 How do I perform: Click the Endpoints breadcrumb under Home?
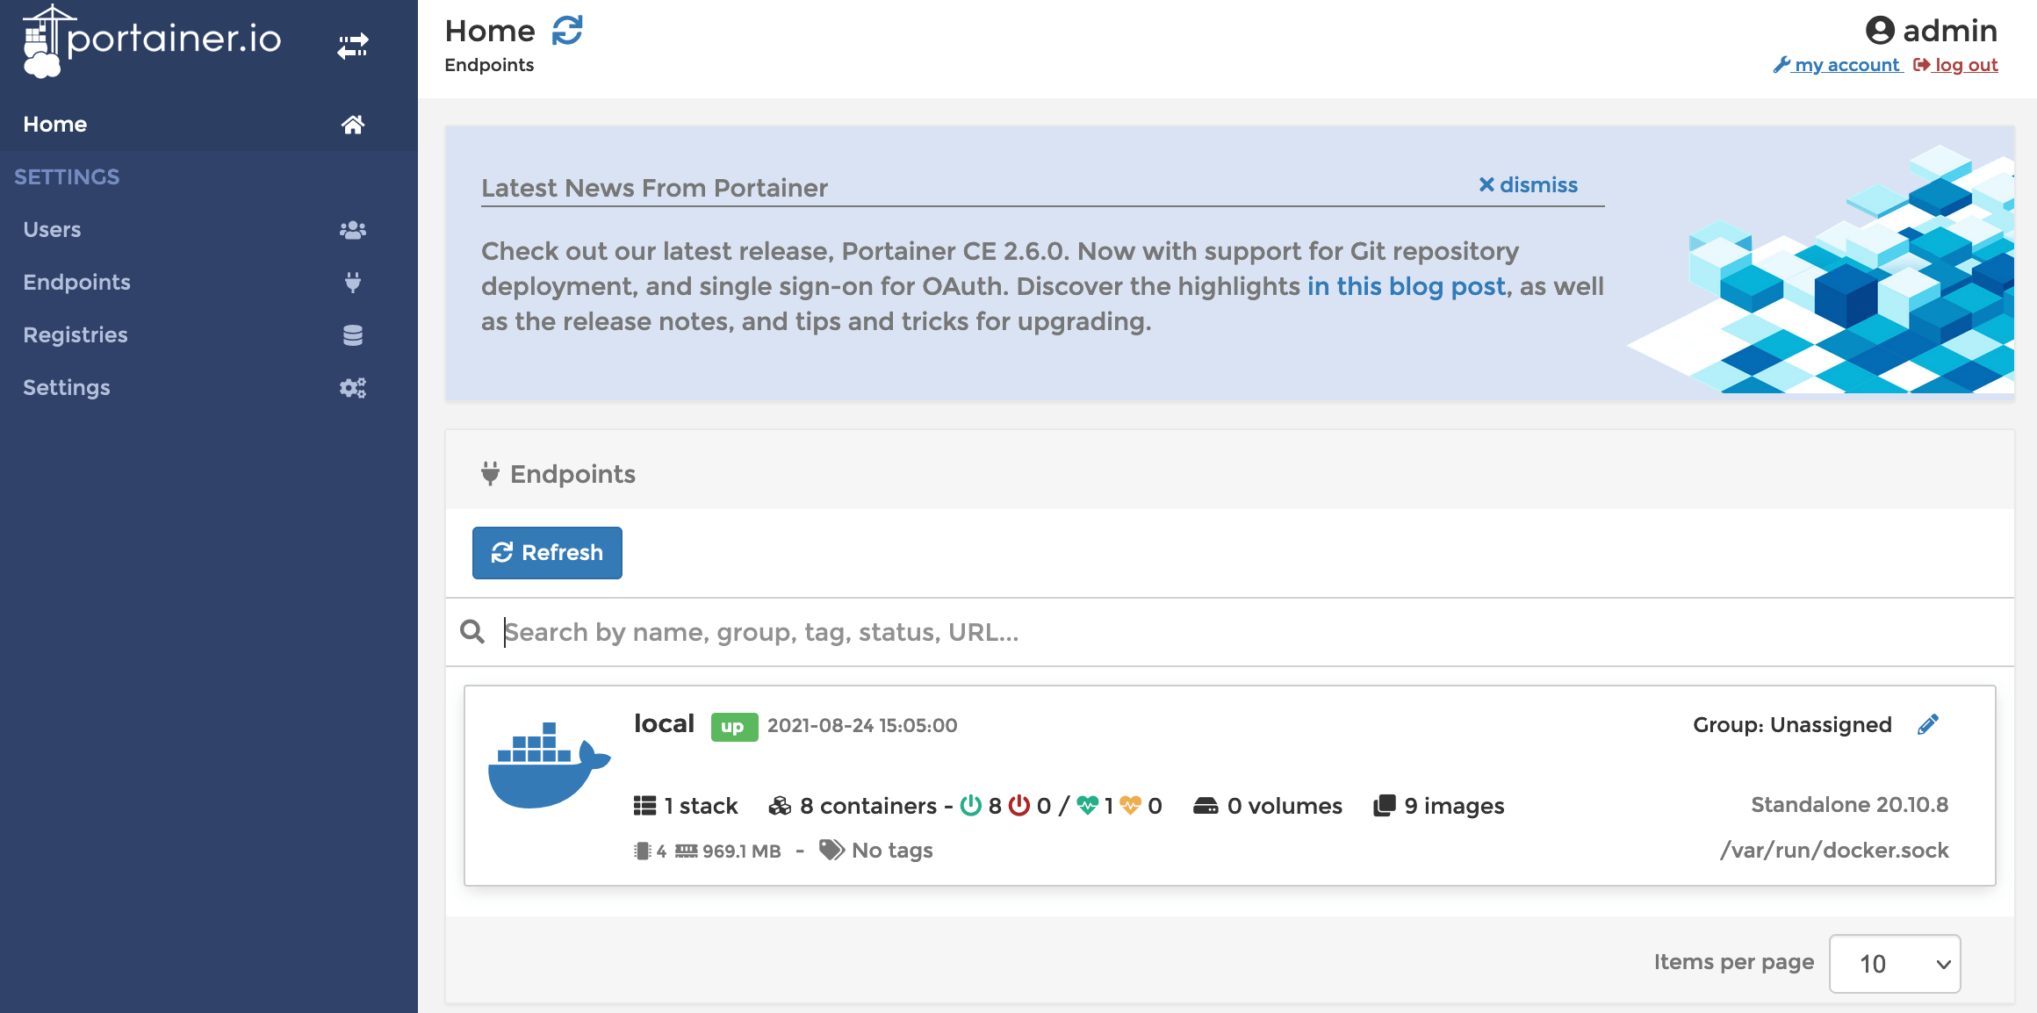pyautogui.click(x=489, y=65)
